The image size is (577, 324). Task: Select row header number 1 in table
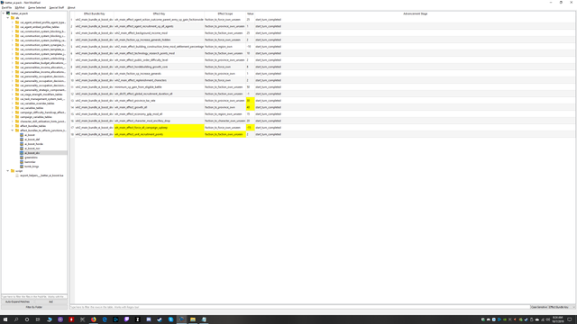(x=72, y=20)
